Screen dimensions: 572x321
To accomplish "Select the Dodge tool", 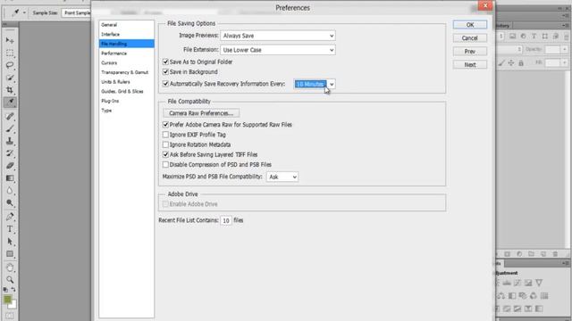I will pos(10,202).
